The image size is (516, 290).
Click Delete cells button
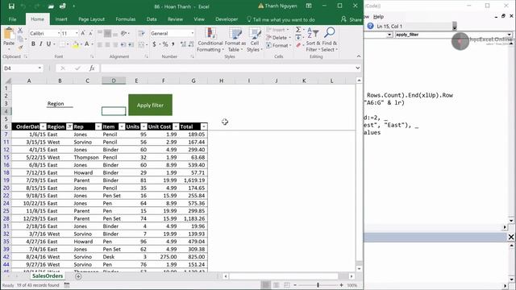279,38
